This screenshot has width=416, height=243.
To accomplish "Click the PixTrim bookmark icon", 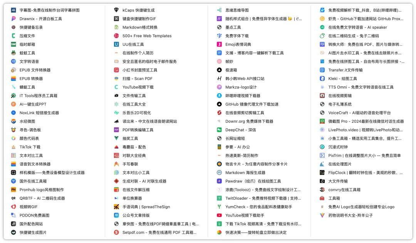I will pyautogui.click(x=322, y=155).
